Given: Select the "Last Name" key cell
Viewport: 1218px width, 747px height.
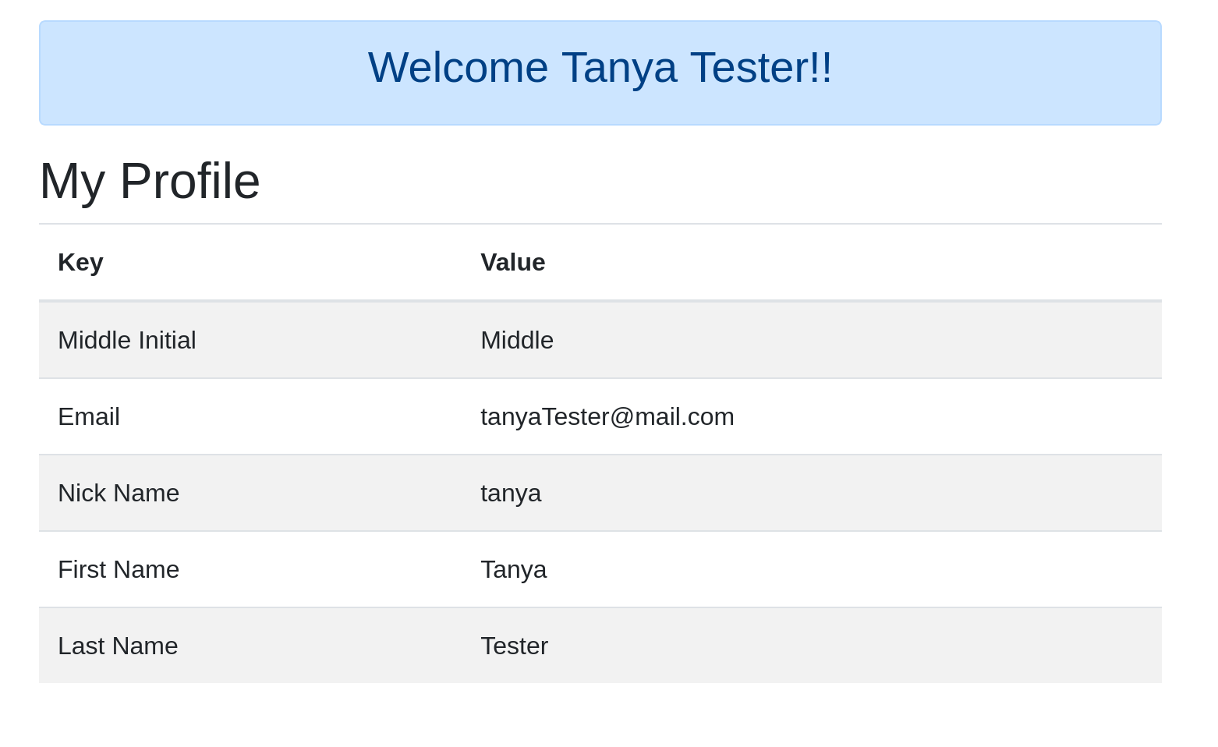Looking at the screenshot, I should [x=118, y=646].
